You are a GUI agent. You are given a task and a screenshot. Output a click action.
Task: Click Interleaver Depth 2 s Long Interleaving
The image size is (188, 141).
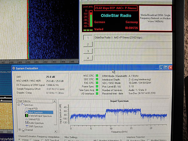coord(140,79)
